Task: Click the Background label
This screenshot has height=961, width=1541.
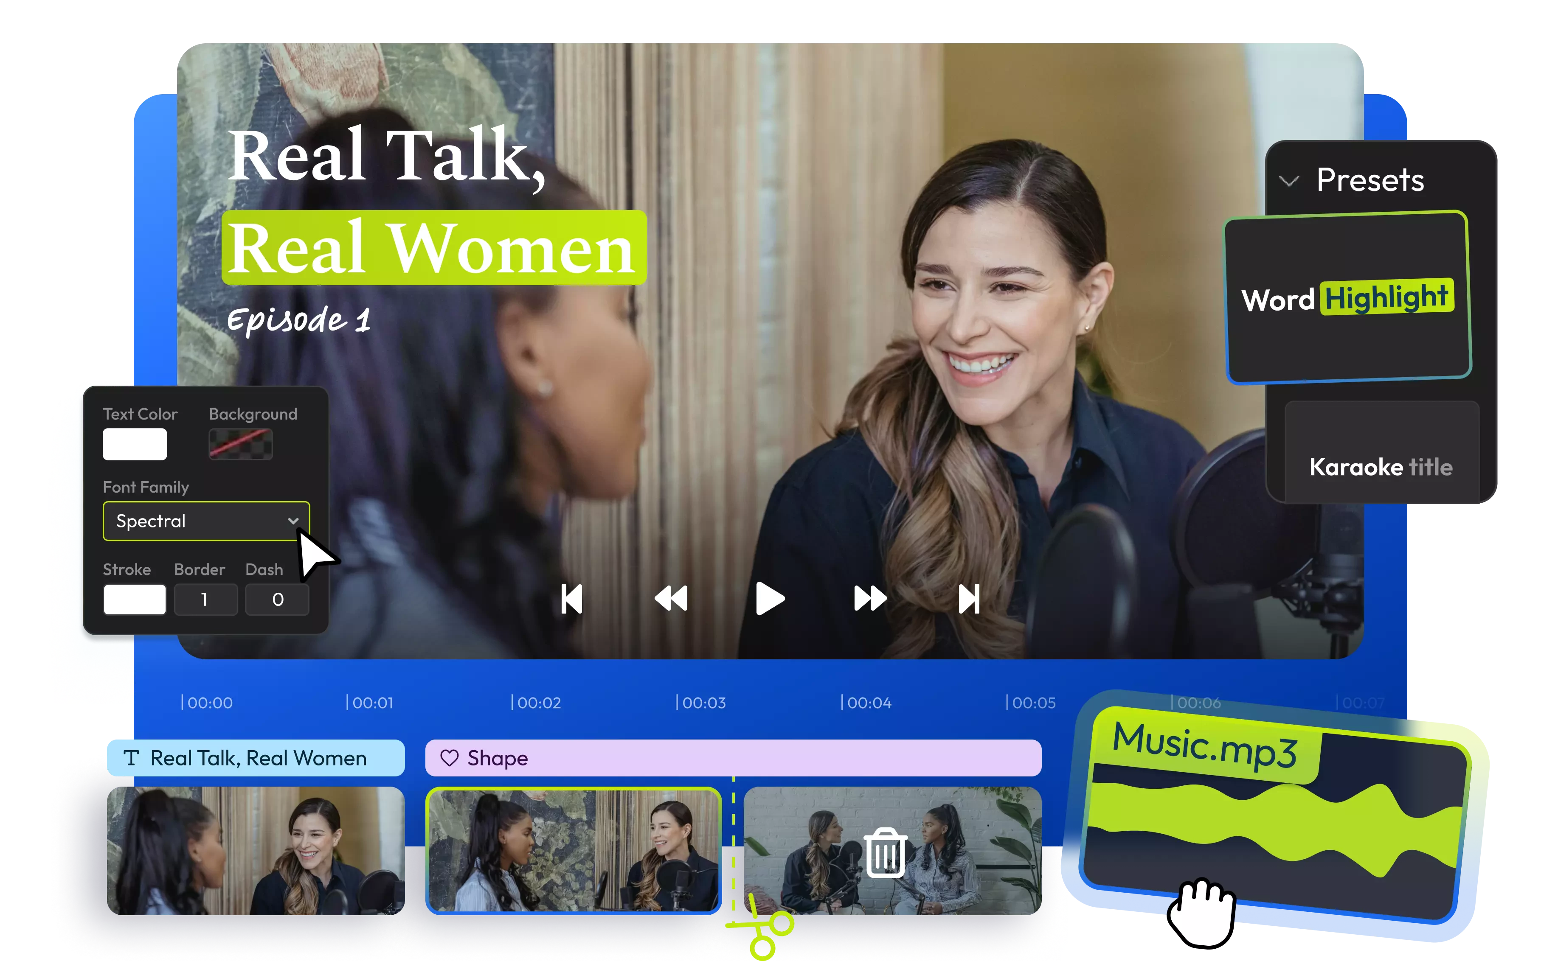Action: point(253,415)
